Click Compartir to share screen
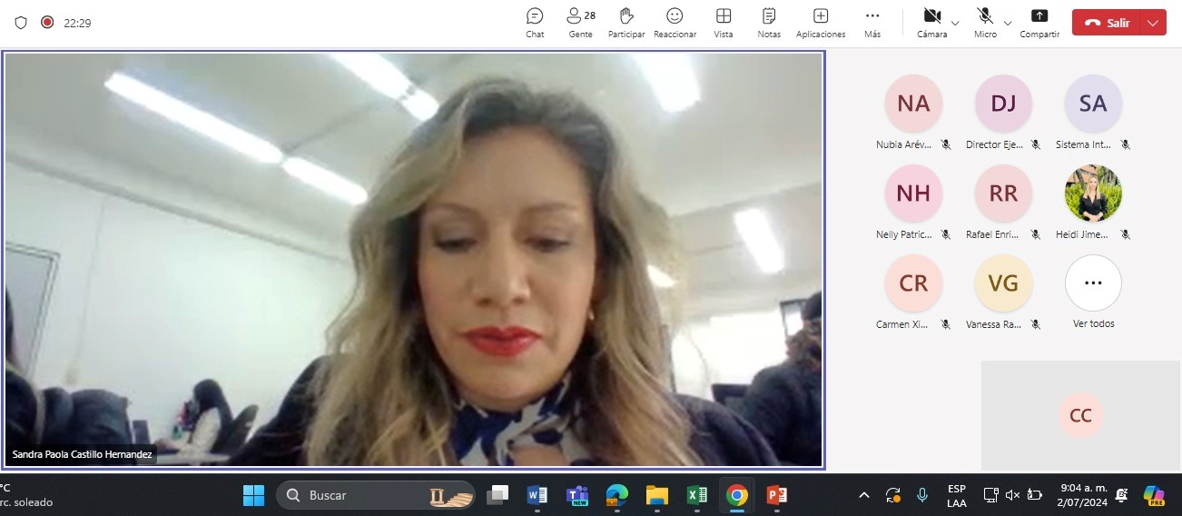The height and width of the screenshot is (516, 1182). tap(1039, 22)
